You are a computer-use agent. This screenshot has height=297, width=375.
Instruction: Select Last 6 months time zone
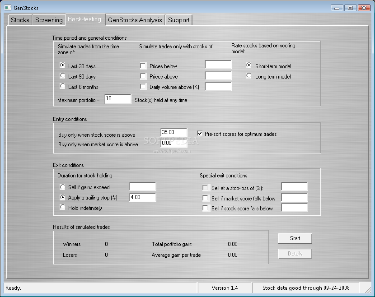62,86
